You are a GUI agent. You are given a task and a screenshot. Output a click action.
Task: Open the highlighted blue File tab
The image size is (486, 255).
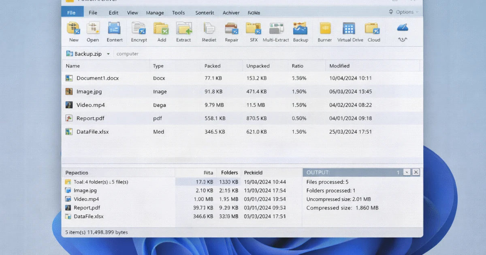(x=71, y=13)
